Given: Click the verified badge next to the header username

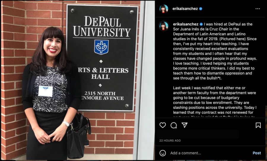Looking at the screenshot, I should (201, 9).
